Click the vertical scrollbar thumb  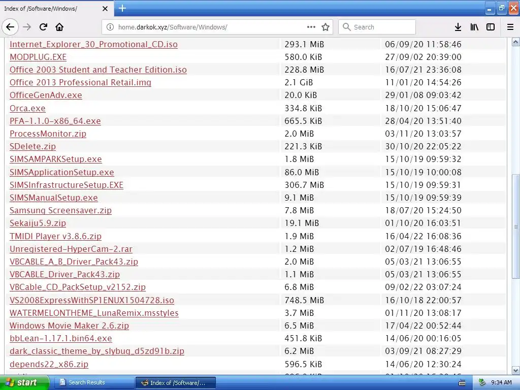515,226
